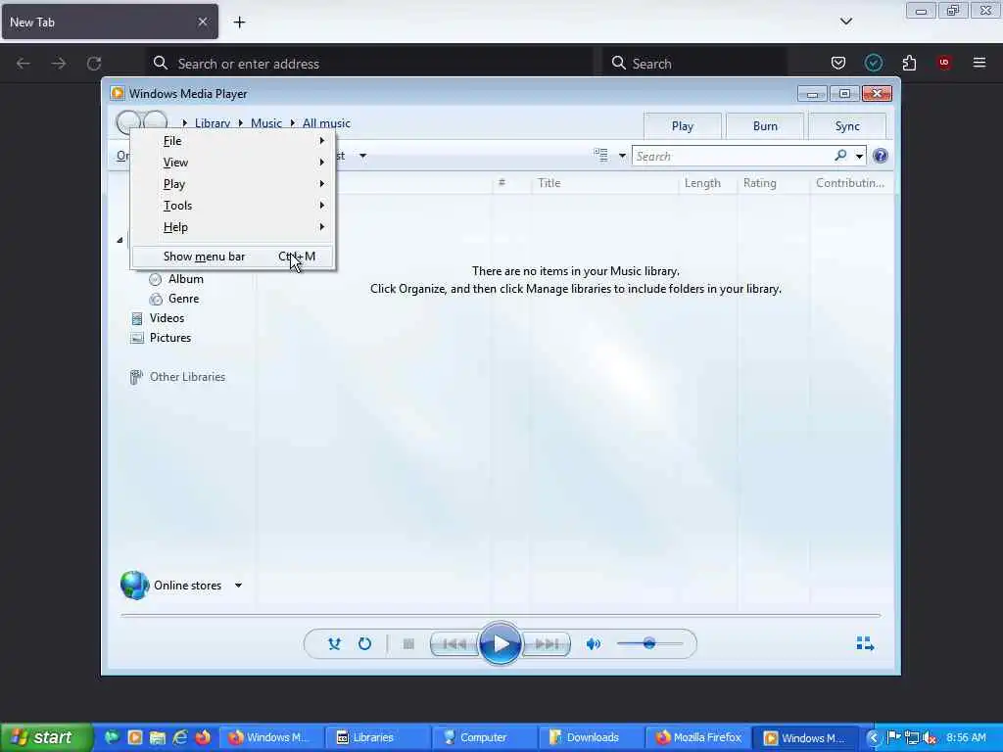Open the View options dropdown arrow
Viewport: 1003px width, 752px height.
tap(622, 156)
